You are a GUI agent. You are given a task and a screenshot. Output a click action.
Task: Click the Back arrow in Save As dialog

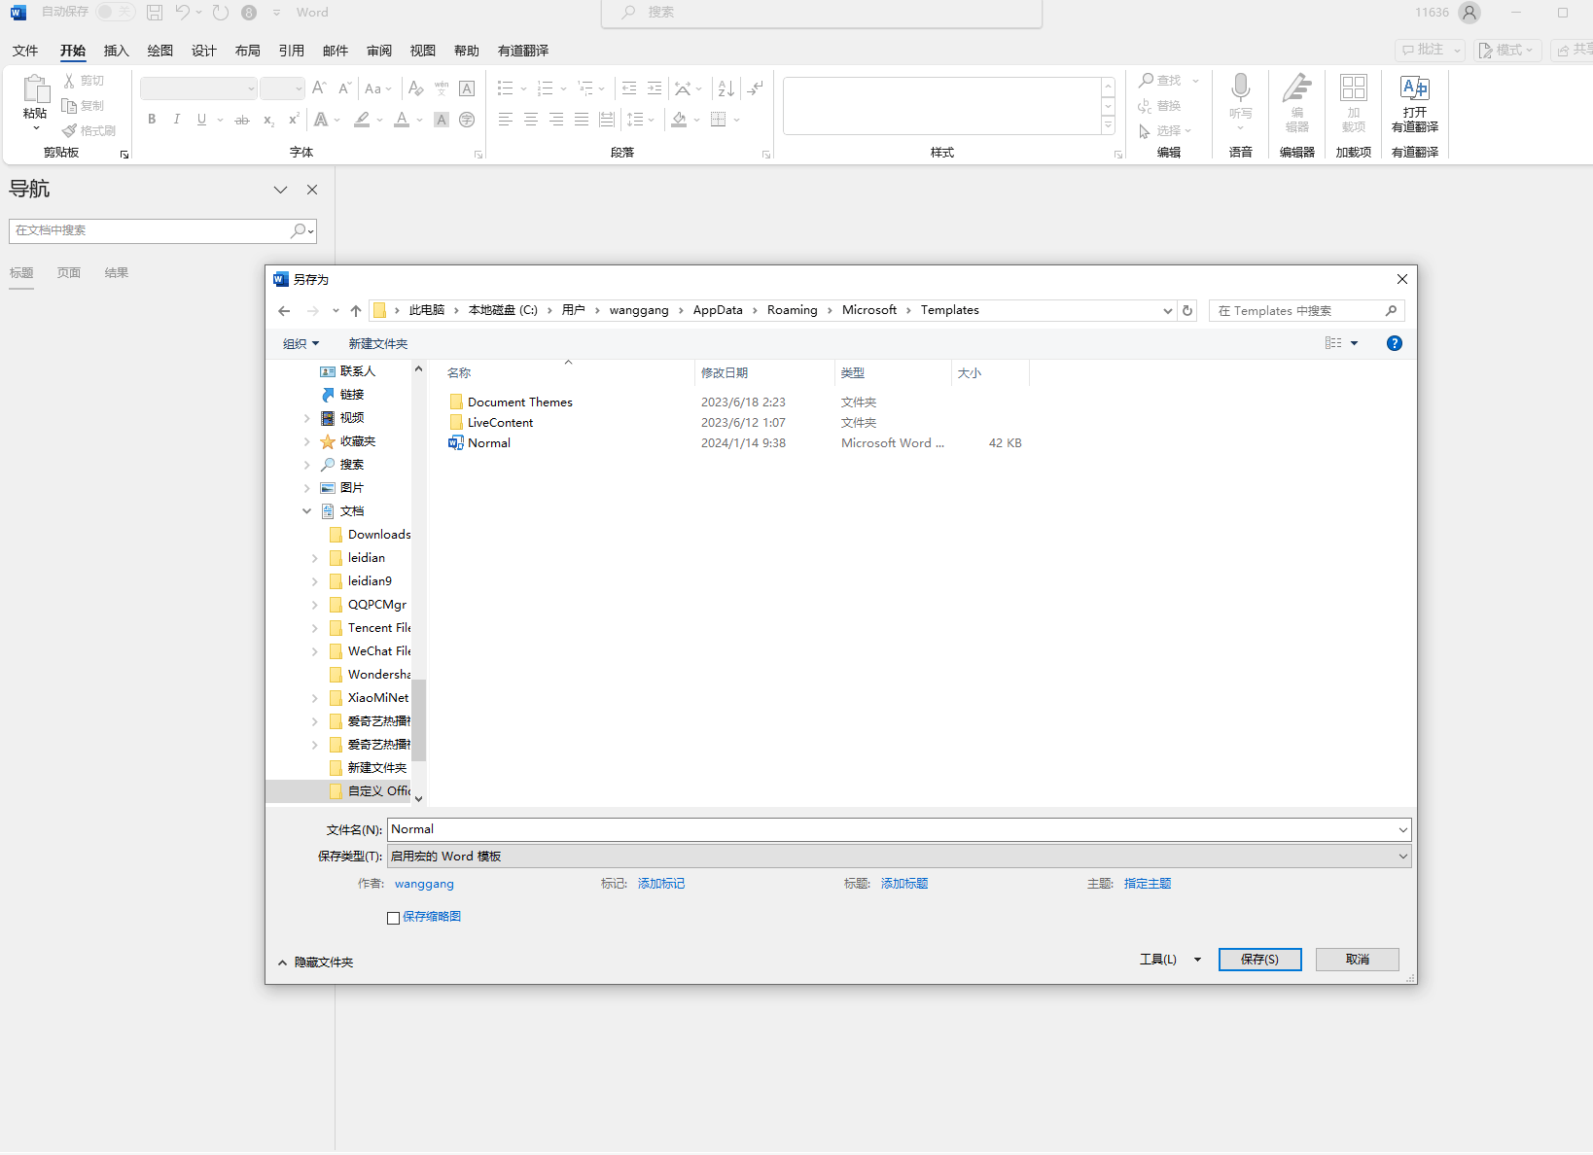click(284, 311)
